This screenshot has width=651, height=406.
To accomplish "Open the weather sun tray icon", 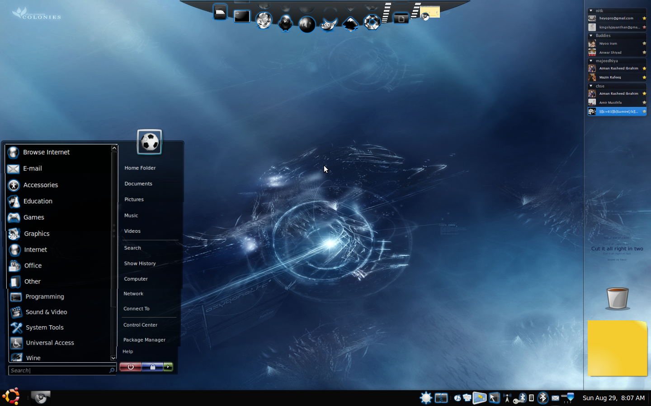I will coord(426,397).
